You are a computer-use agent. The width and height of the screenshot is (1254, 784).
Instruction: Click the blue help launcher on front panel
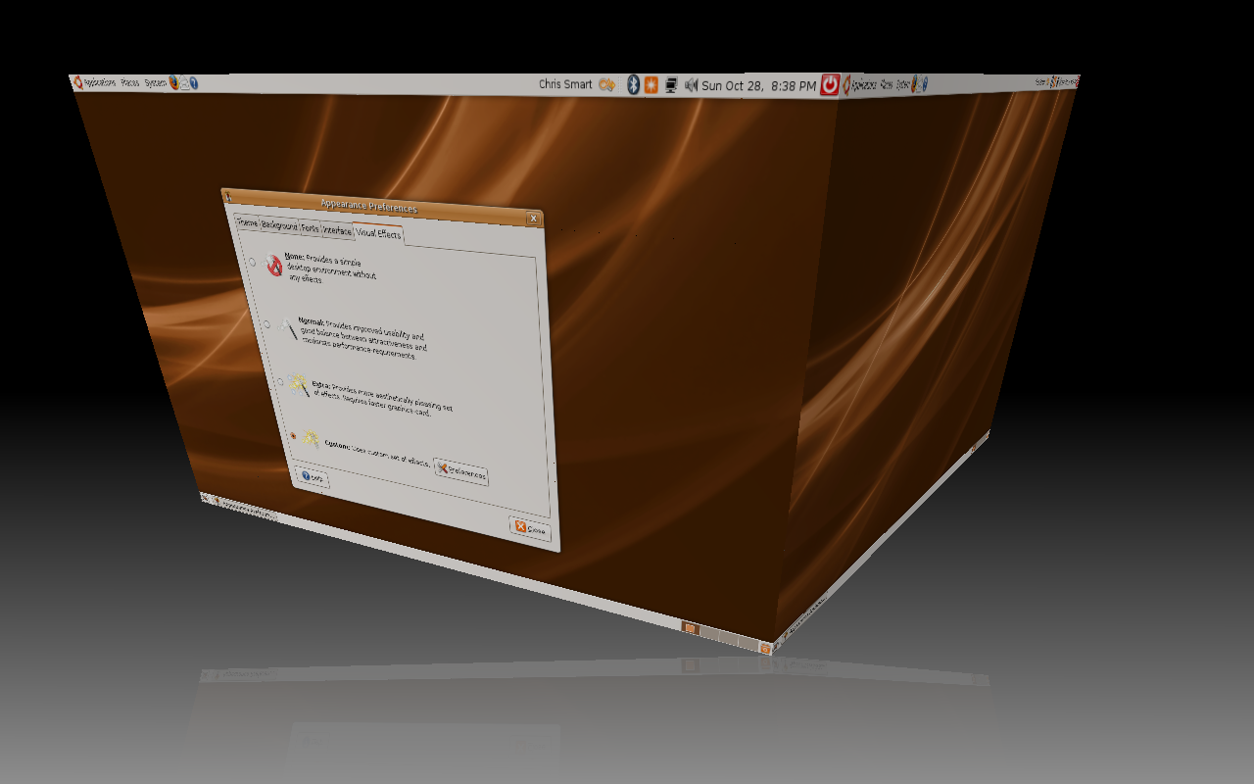click(x=194, y=83)
